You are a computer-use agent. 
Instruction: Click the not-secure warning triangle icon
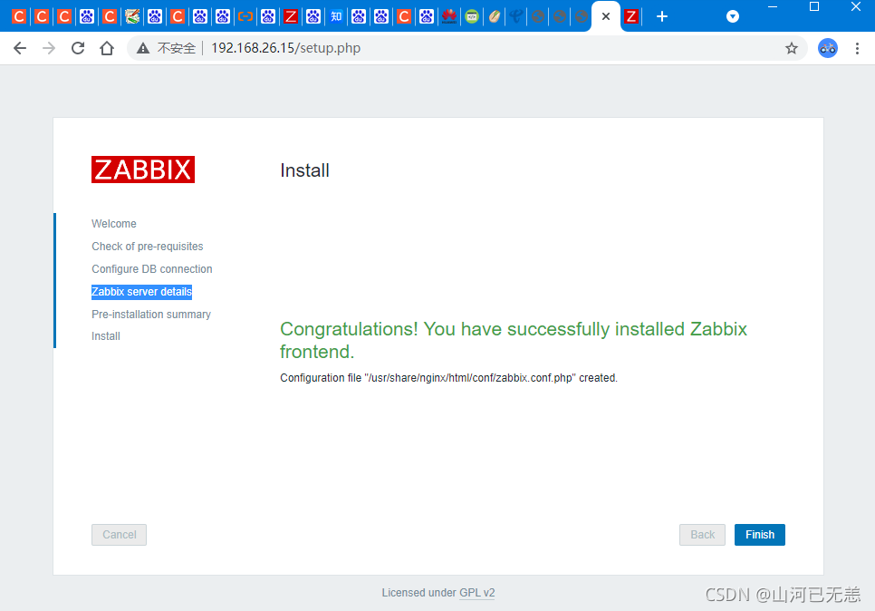(143, 48)
